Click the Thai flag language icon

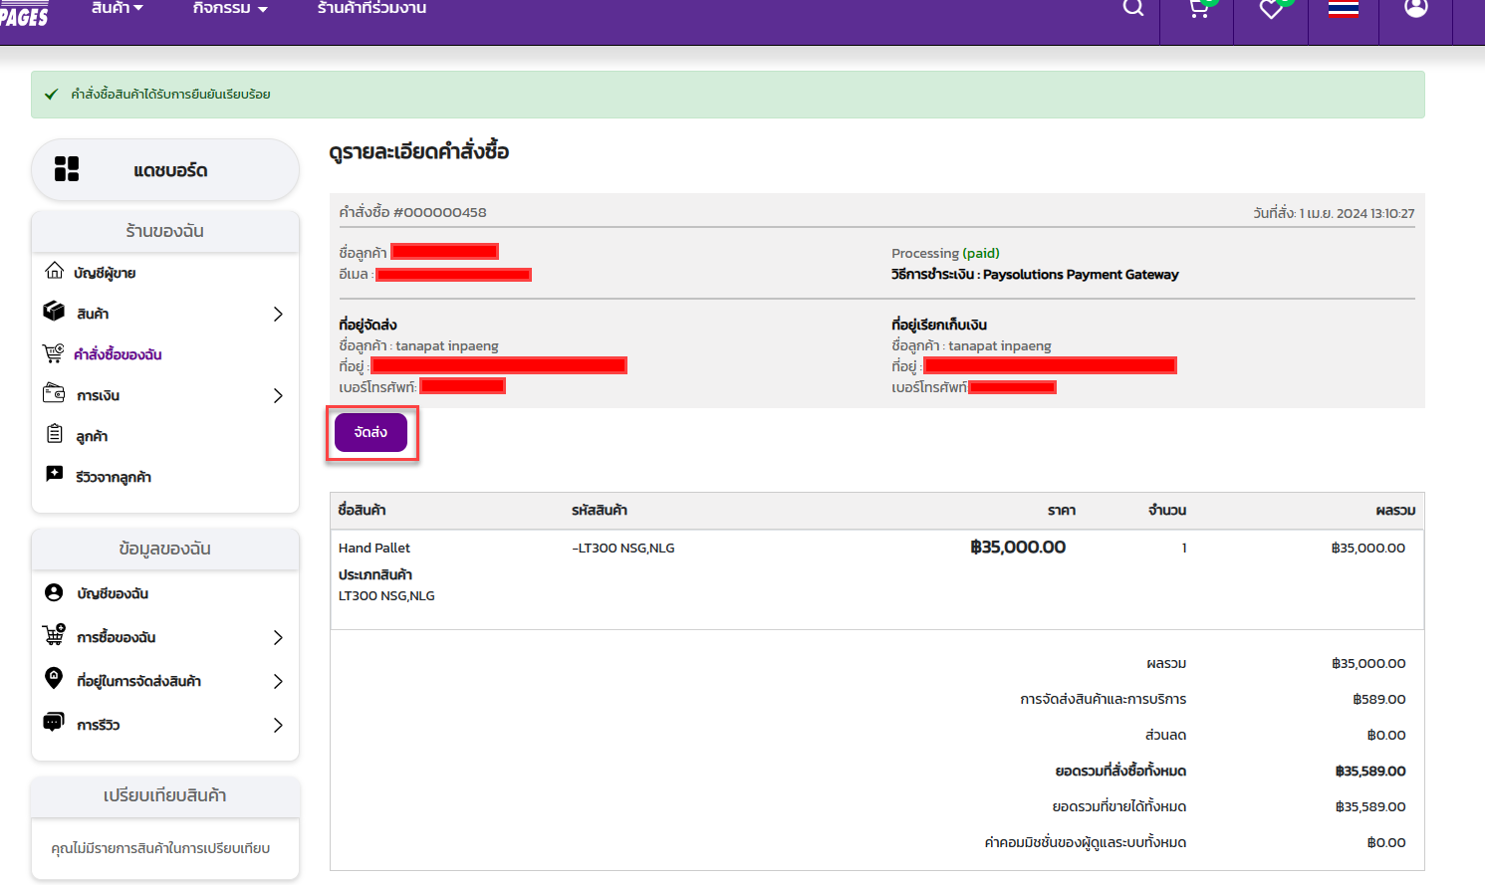[1343, 10]
